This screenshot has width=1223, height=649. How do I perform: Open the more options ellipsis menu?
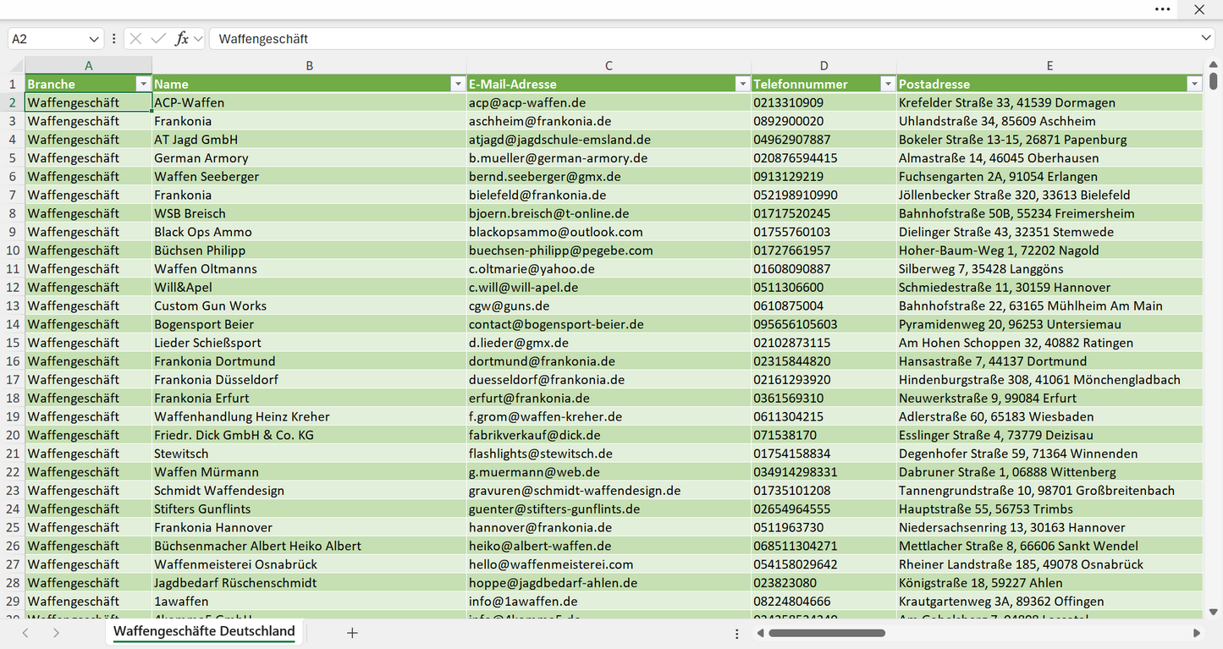coord(1163,9)
